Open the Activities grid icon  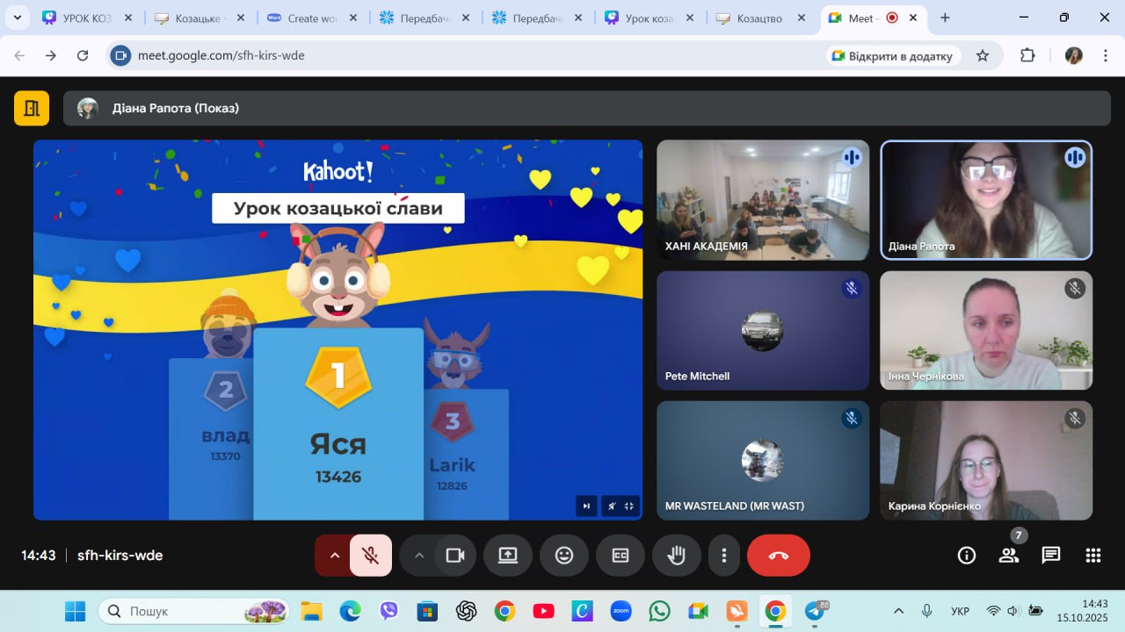click(x=1092, y=556)
